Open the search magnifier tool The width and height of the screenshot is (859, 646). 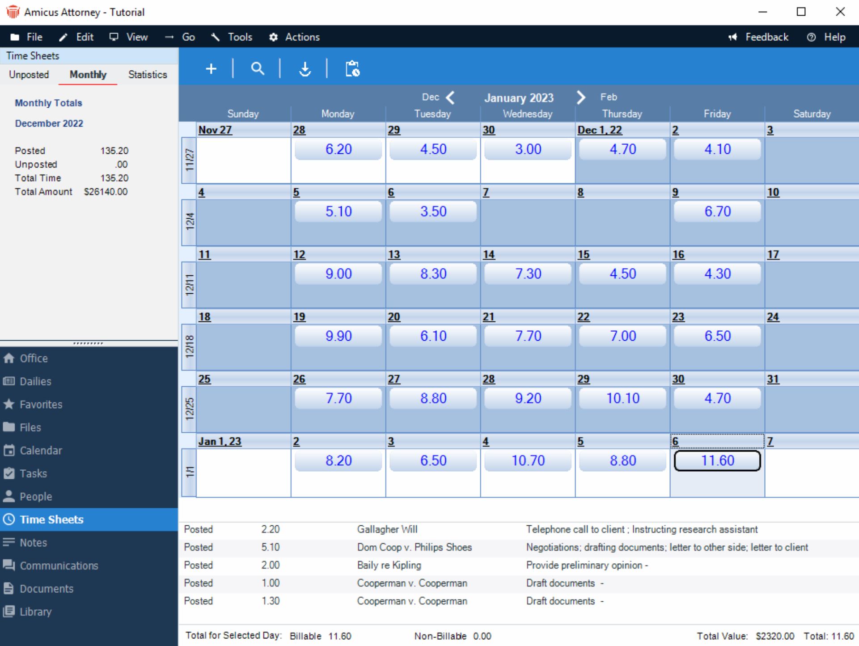258,69
